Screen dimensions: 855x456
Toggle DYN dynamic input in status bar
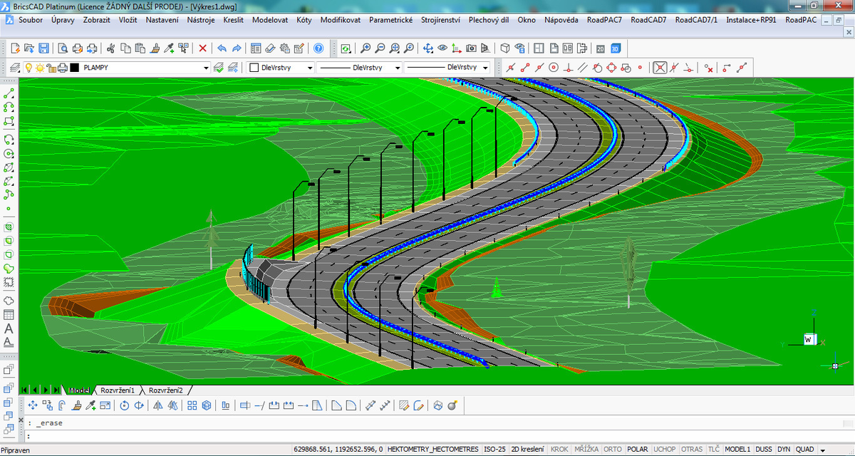coord(784,450)
